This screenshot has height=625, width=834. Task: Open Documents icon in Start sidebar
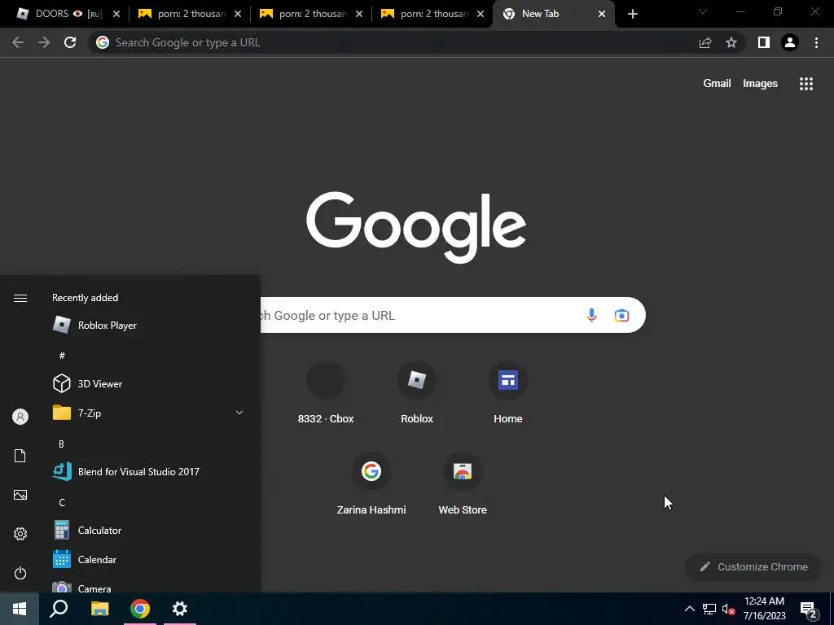click(20, 456)
